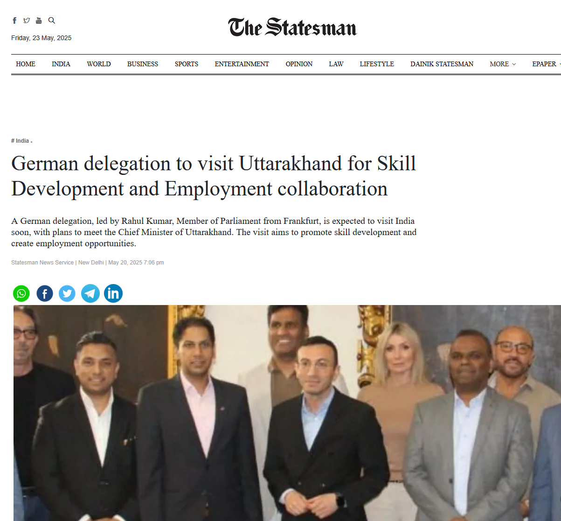Share article via Telegram icon
Viewport: 561px width, 521px height.
[x=90, y=293]
